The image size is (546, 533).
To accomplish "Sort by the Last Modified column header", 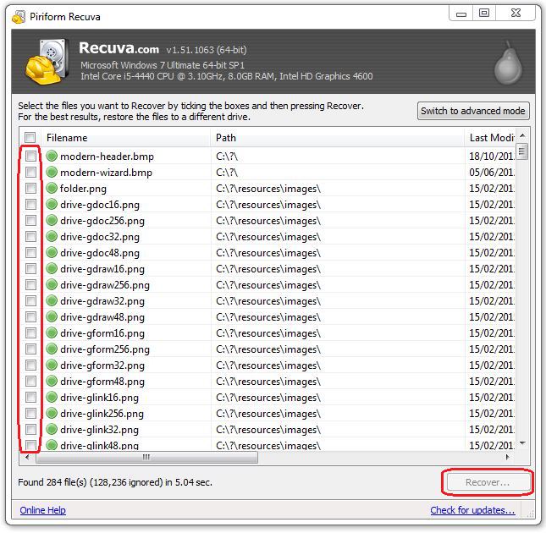I will pyautogui.click(x=490, y=138).
